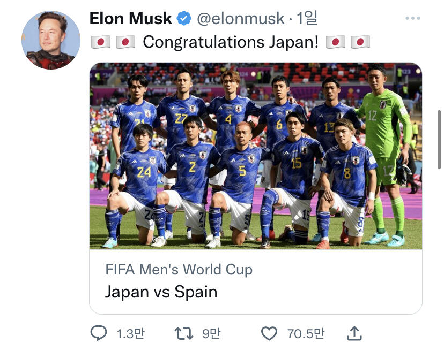The height and width of the screenshot is (351, 444).
Task: Open the three-dot more options menu
Action: point(412,19)
